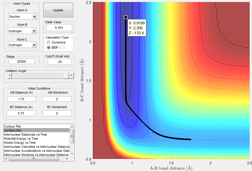This screenshot has width=252, height=171.
Task: Open the Atom B hydrogen dropdown
Action: (x=22, y=31)
